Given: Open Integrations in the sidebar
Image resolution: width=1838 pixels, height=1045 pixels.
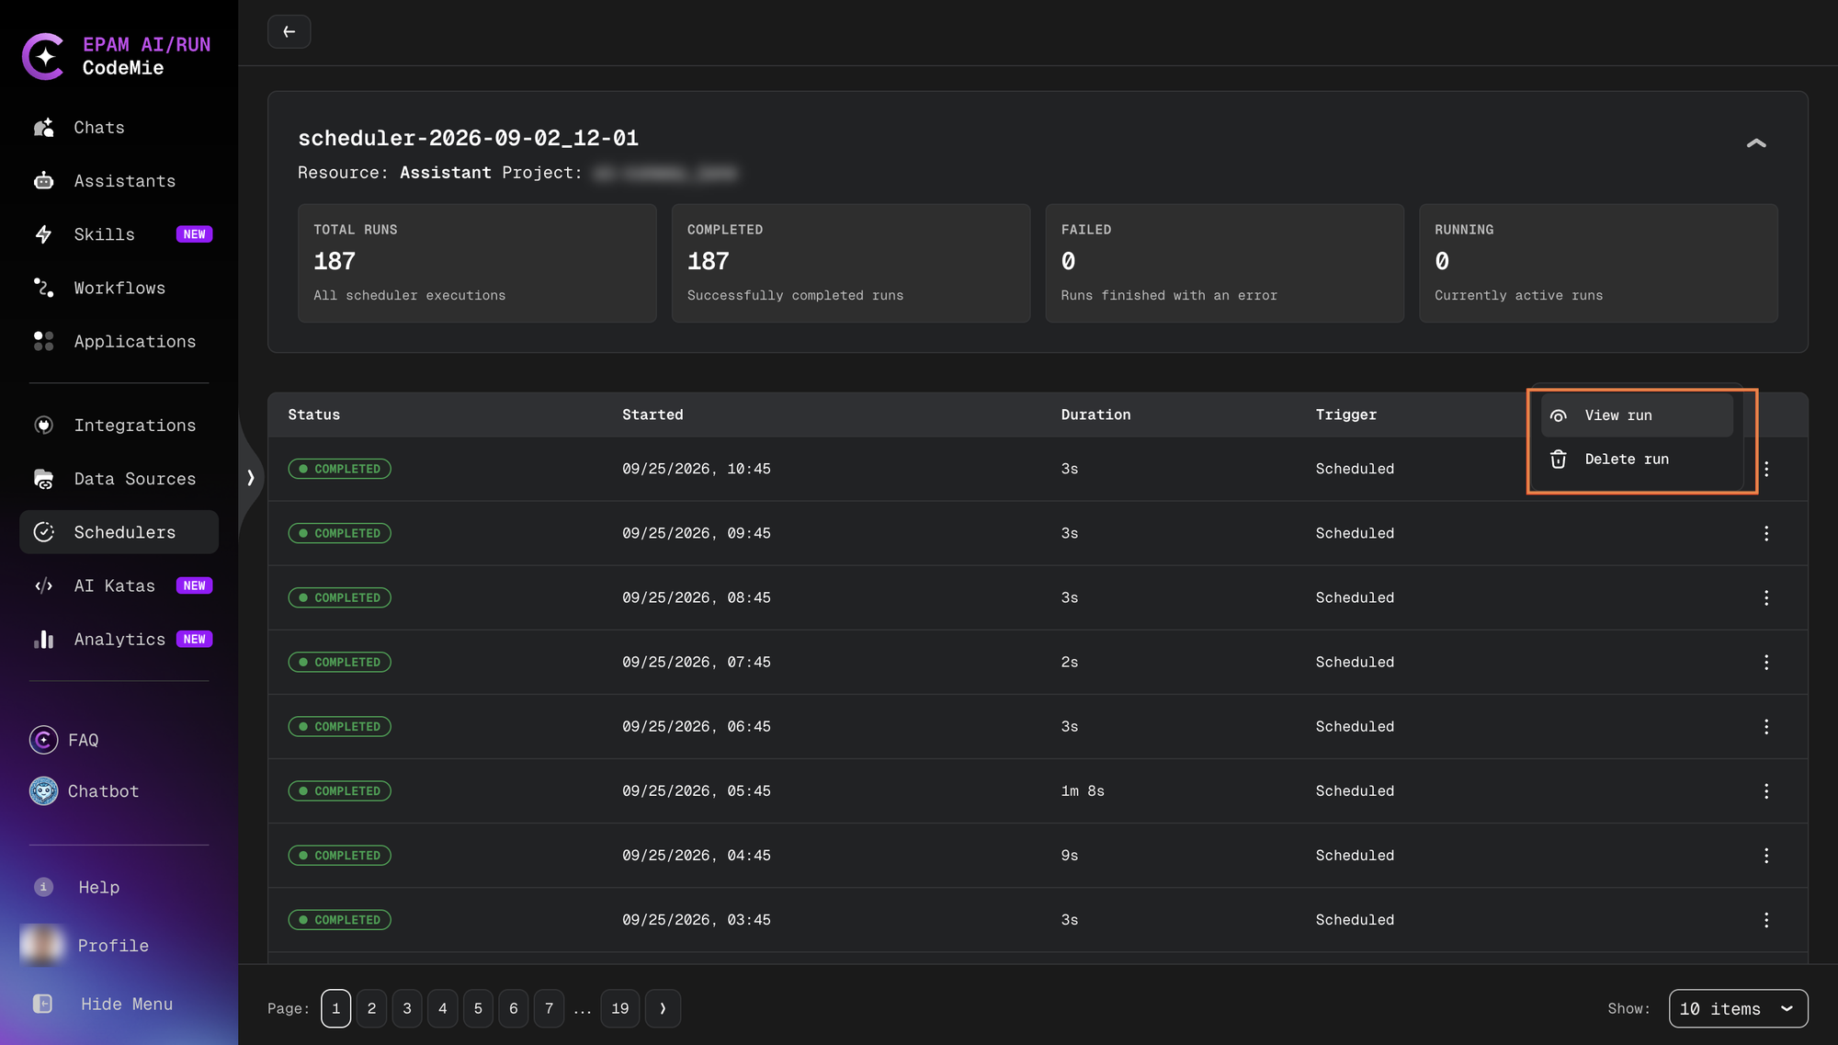Looking at the screenshot, I should tap(119, 426).
